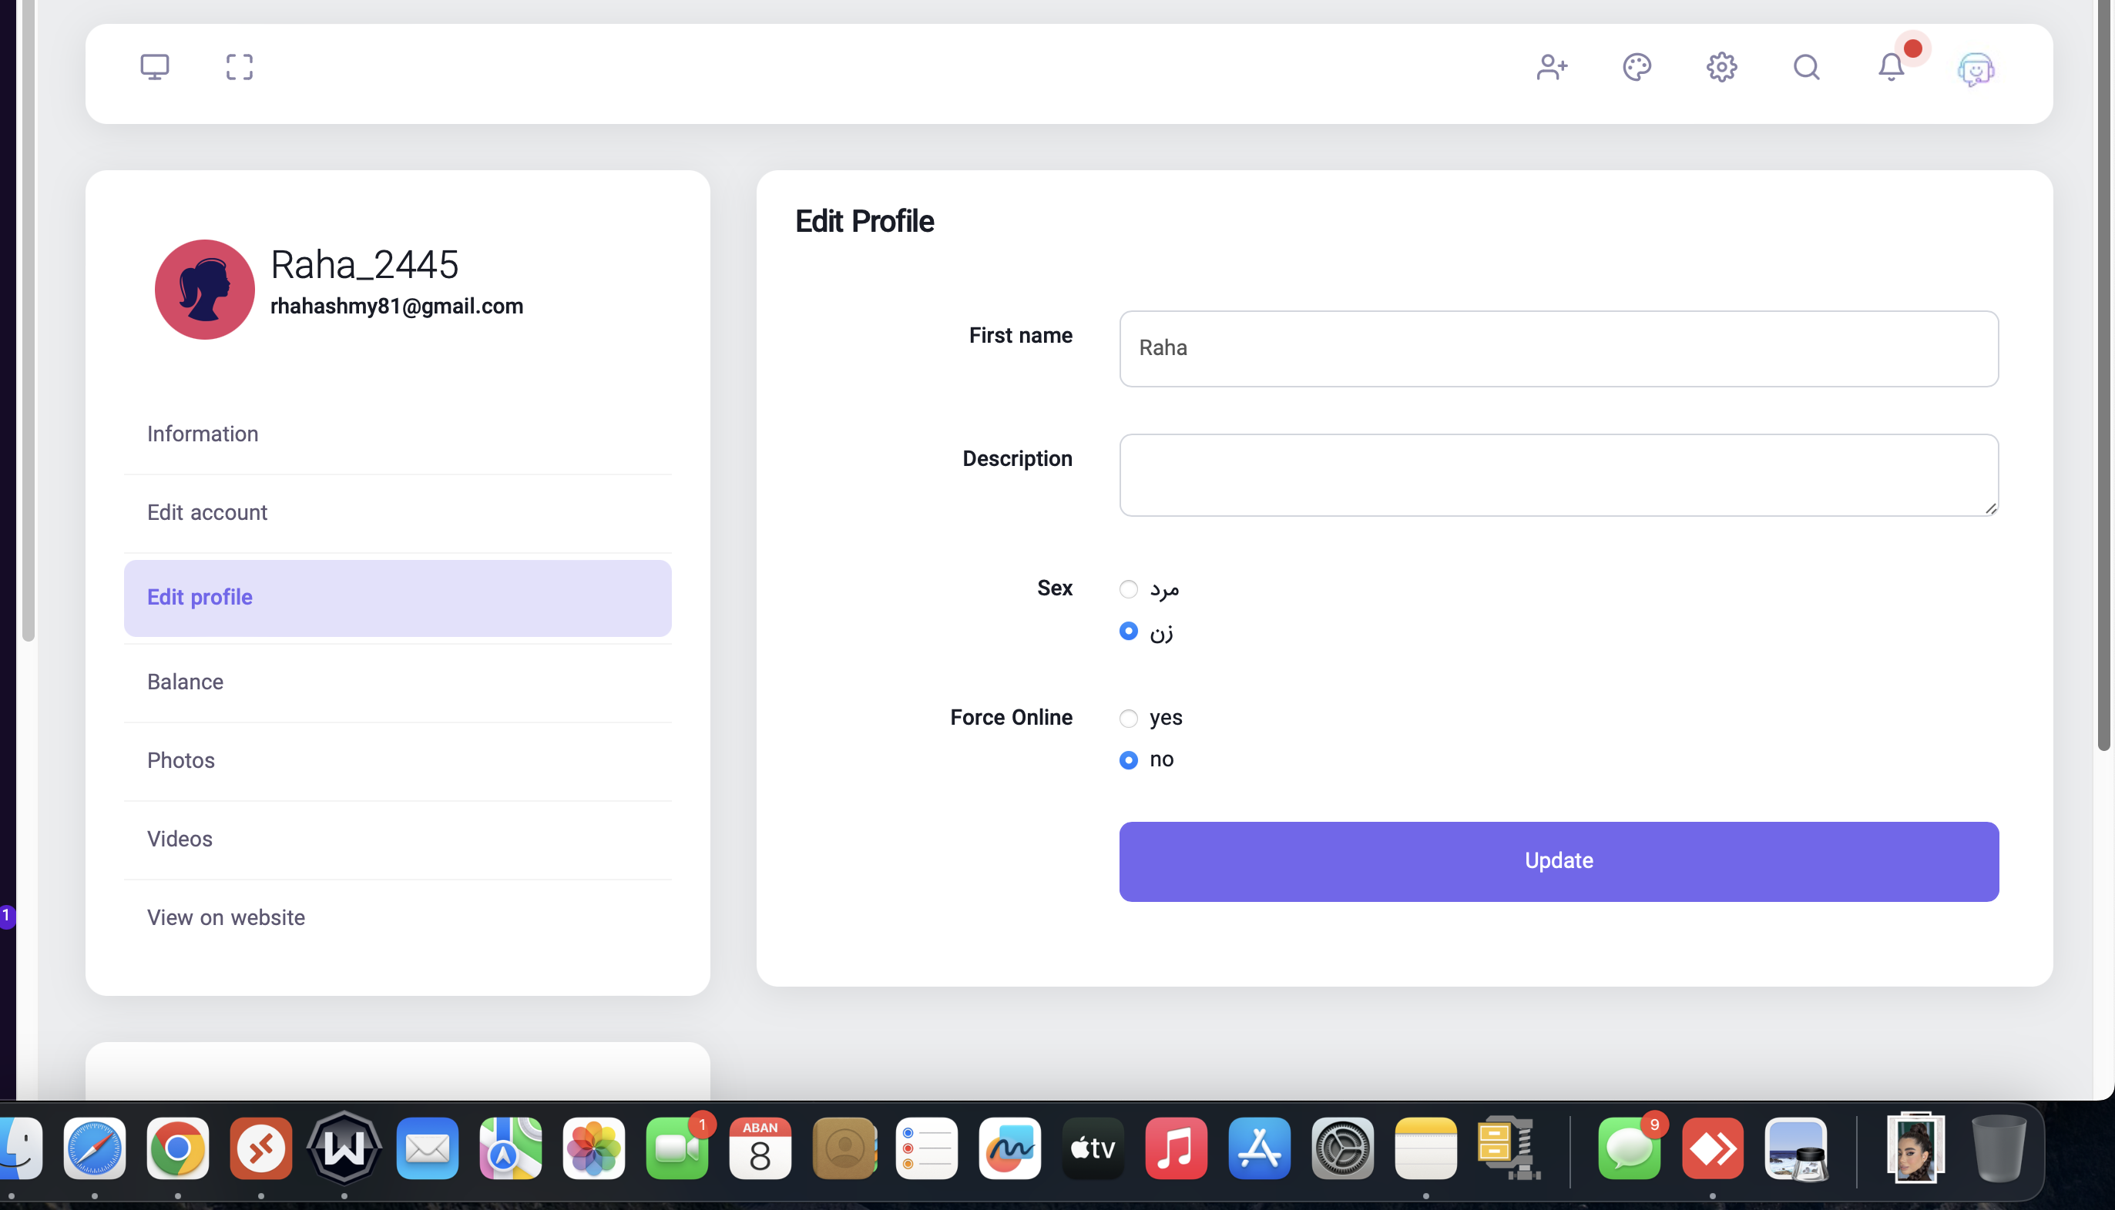This screenshot has height=1210, width=2115.
Task: Open the settings gear icon
Action: [1722, 67]
